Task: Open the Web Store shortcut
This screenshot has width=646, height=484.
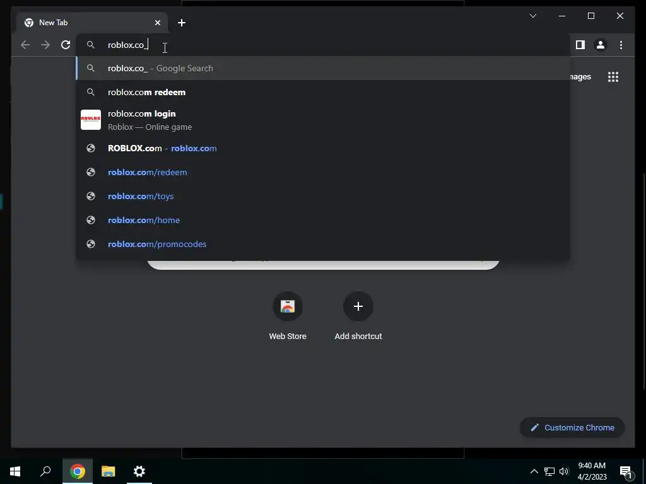Action: (x=288, y=316)
